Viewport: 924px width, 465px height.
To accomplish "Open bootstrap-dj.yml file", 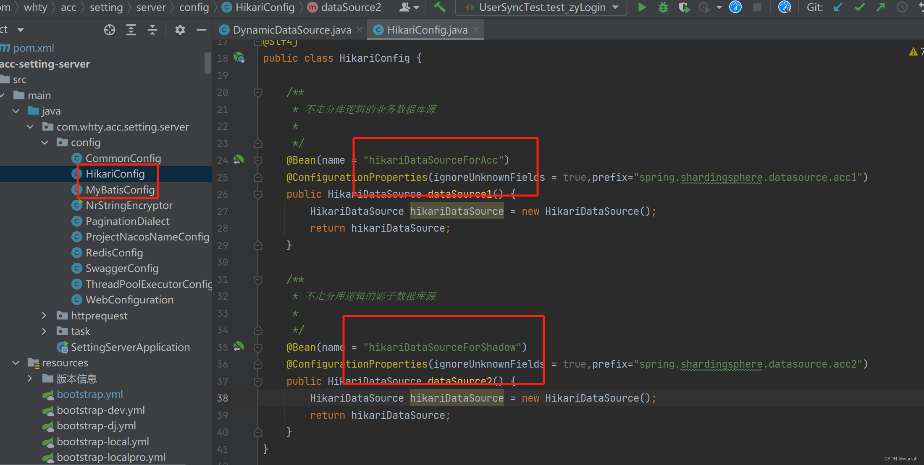I will coord(89,426).
